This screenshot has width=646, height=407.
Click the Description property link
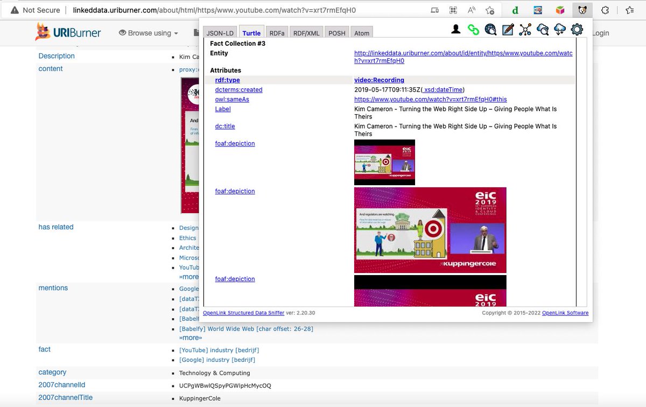57,56
